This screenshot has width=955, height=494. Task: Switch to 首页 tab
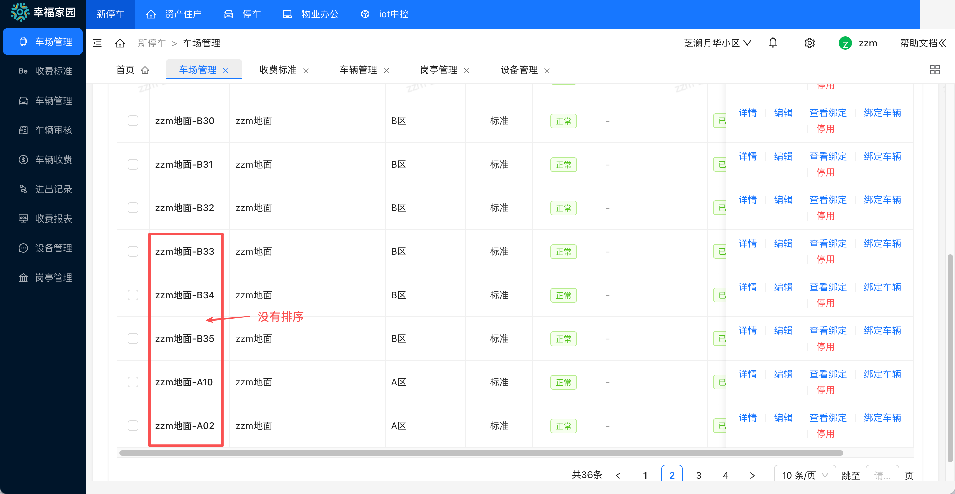pos(132,70)
